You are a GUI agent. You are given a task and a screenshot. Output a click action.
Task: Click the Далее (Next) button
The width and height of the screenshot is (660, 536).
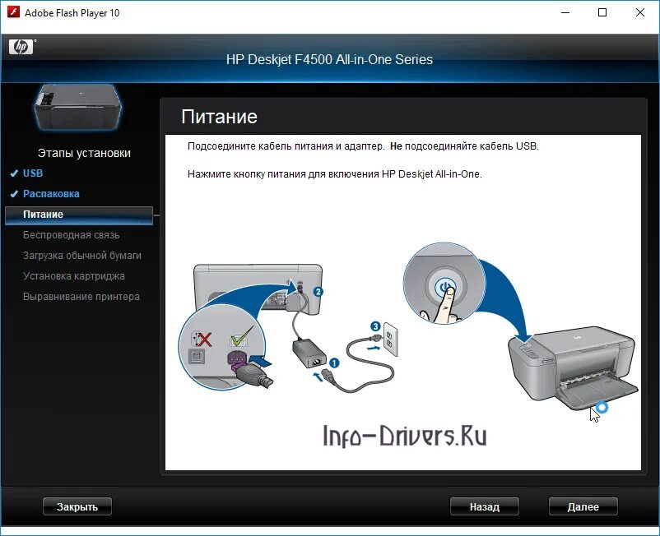point(583,506)
